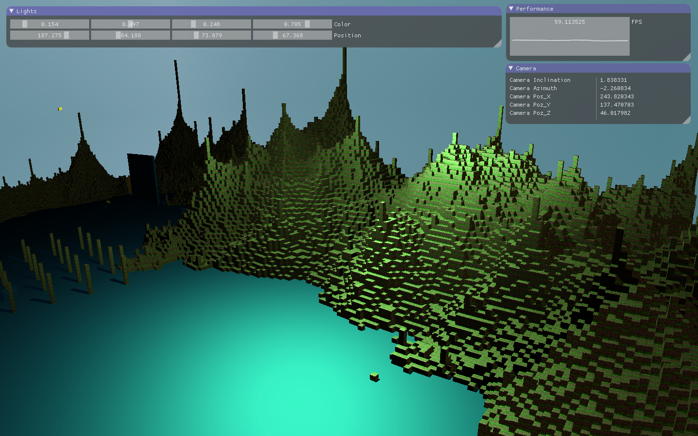Click the second Color slider showing 0.497
698x436 pixels.
tap(130, 24)
